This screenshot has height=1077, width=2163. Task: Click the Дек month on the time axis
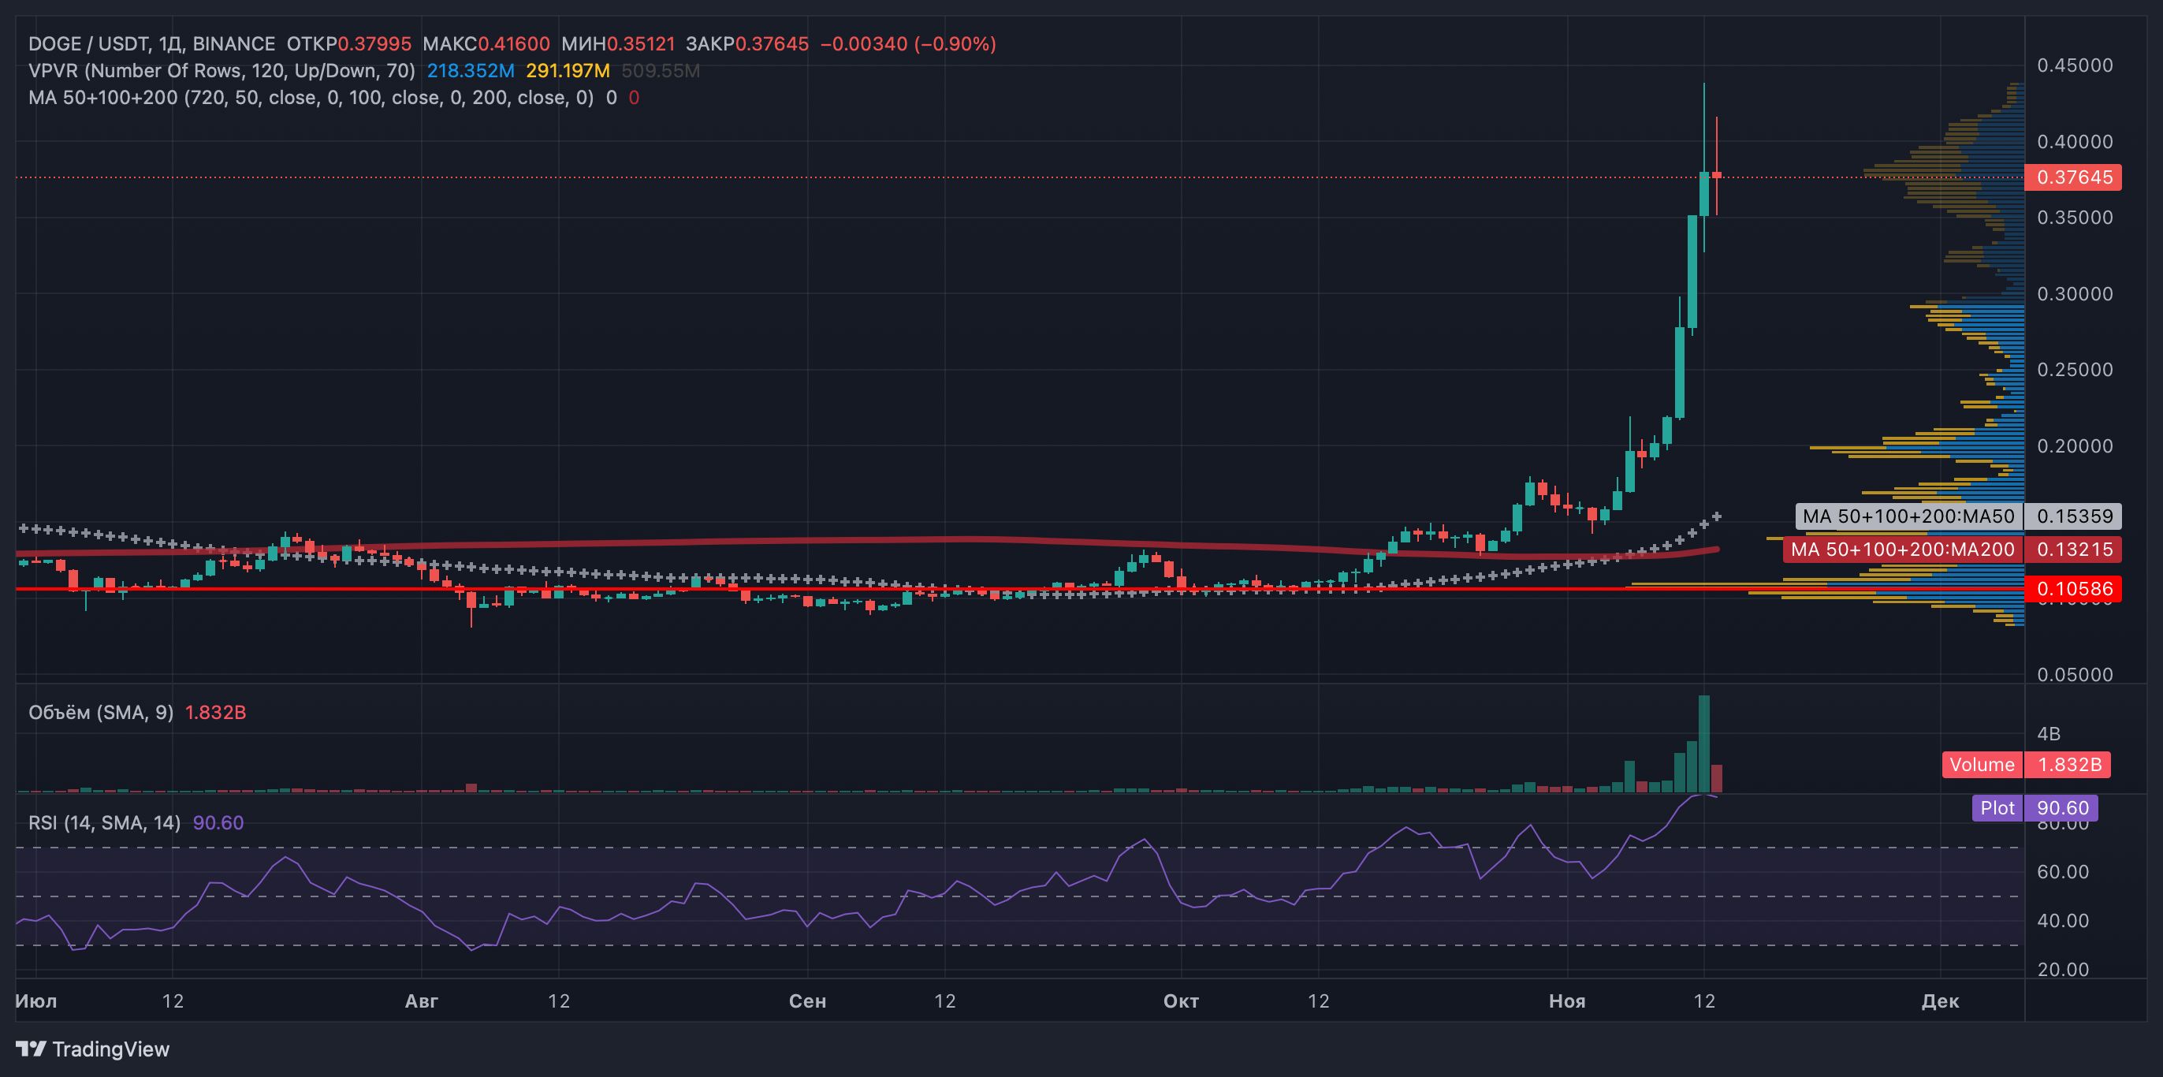[1940, 1001]
